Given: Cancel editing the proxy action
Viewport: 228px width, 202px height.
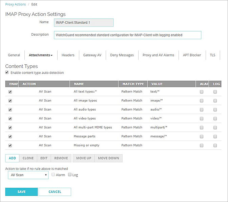Looking at the screenshot, I should [55, 192].
